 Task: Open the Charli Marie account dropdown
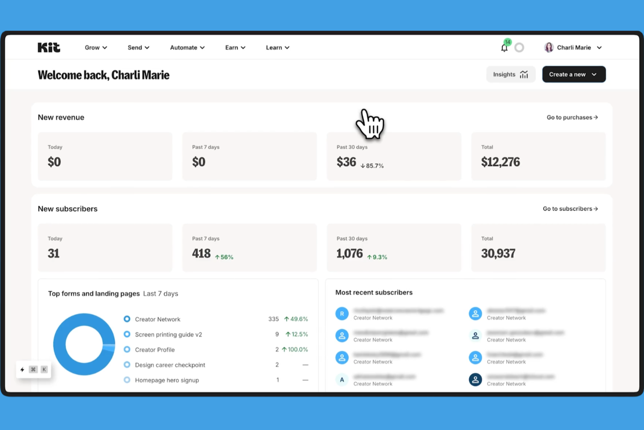click(x=574, y=47)
